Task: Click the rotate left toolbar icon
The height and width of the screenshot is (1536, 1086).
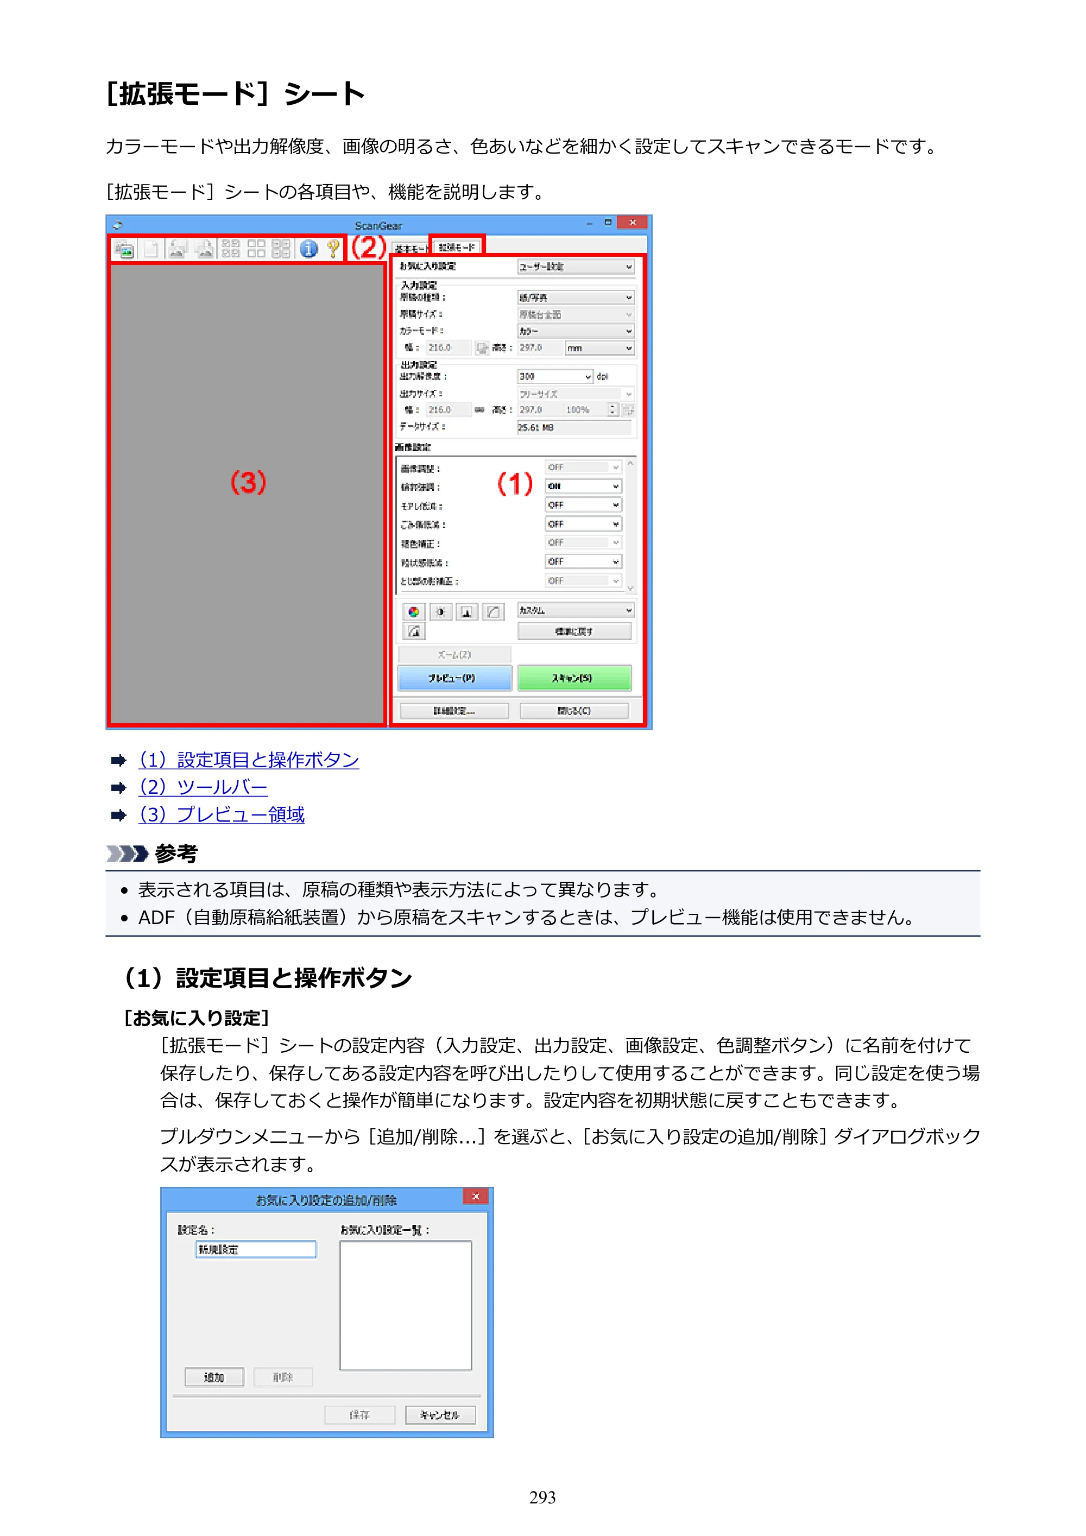Action: point(178,250)
